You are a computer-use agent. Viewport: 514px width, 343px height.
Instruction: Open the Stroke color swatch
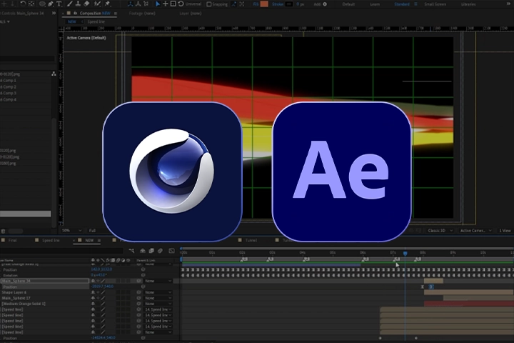tap(289, 4)
